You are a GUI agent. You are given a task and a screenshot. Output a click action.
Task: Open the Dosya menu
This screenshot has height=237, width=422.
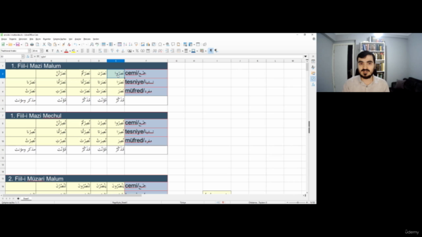[4, 39]
